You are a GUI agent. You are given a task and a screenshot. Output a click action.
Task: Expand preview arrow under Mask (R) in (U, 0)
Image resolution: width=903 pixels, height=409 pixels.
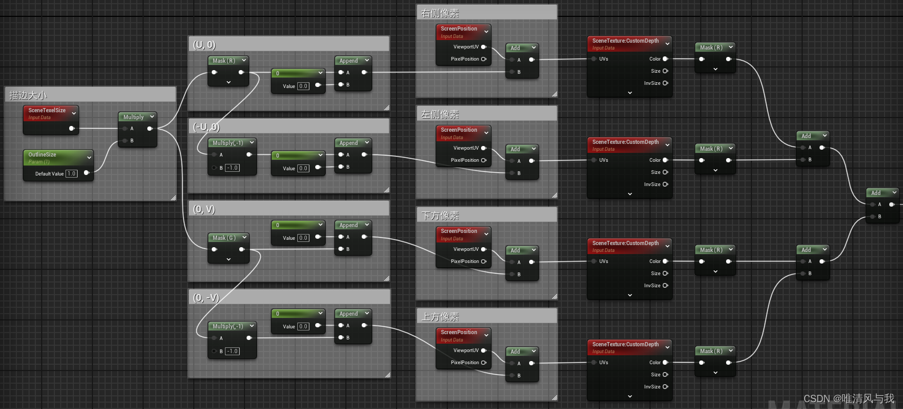228,82
